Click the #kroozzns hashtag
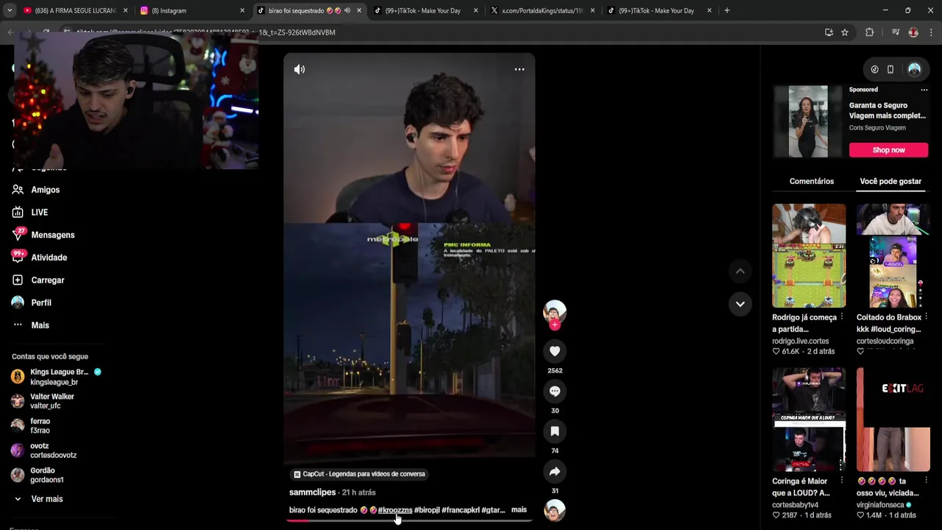The image size is (942, 530). pyautogui.click(x=395, y=509)
